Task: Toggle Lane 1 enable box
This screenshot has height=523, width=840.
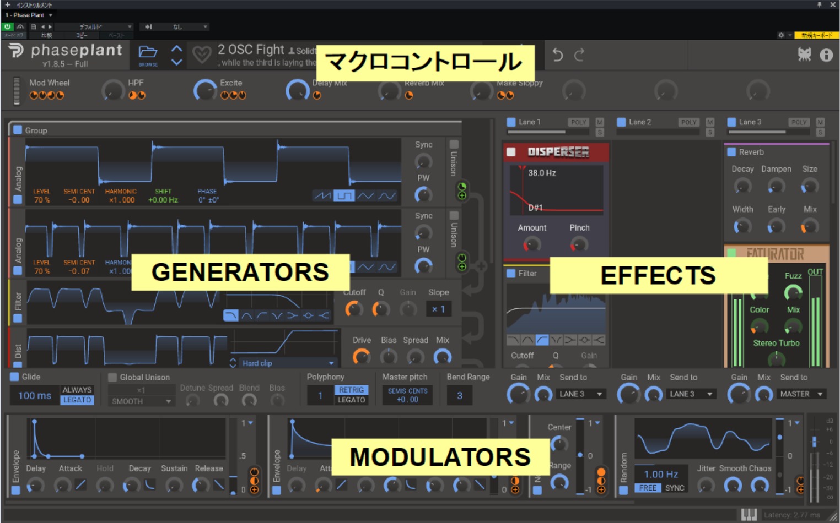Action: click(511, 122)
